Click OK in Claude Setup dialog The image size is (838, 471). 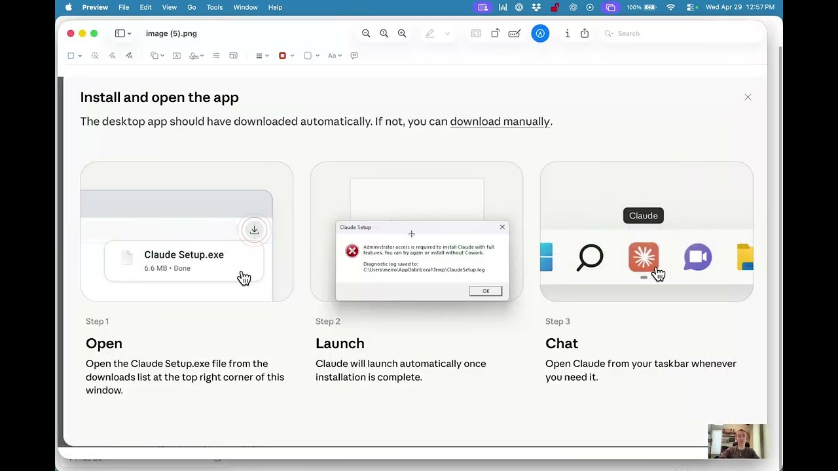pos(486,291)
